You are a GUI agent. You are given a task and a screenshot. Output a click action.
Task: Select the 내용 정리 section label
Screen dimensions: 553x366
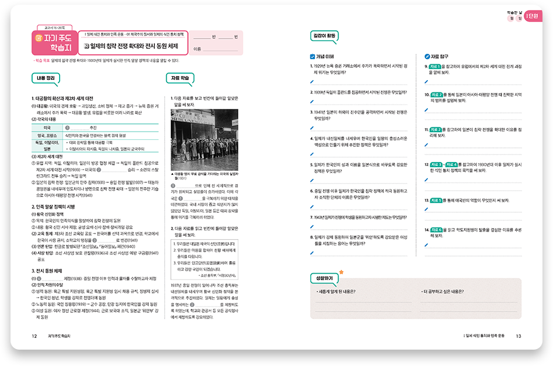click(46, 78)
